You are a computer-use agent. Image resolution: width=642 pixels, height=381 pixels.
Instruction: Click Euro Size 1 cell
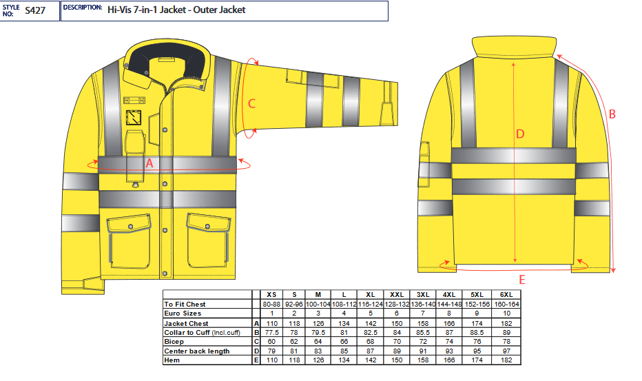tap(271, 313)
